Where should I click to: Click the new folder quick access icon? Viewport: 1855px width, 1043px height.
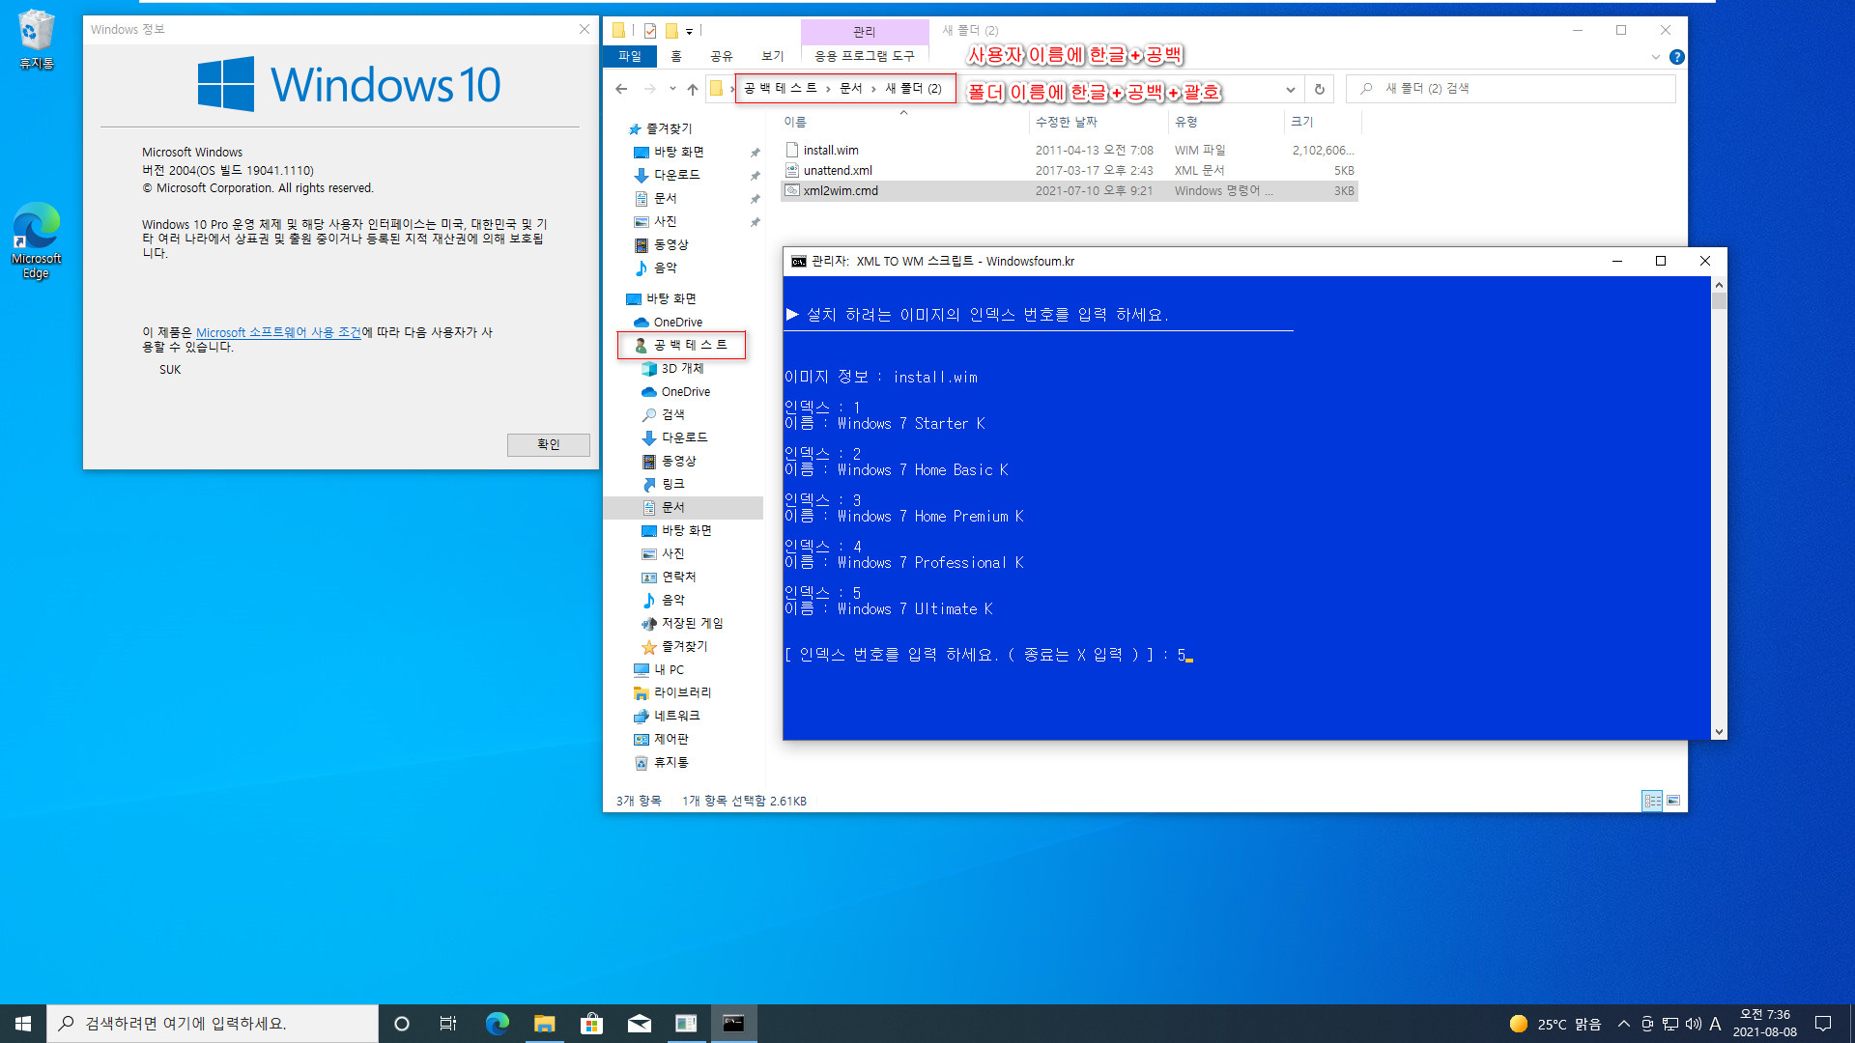671,31
